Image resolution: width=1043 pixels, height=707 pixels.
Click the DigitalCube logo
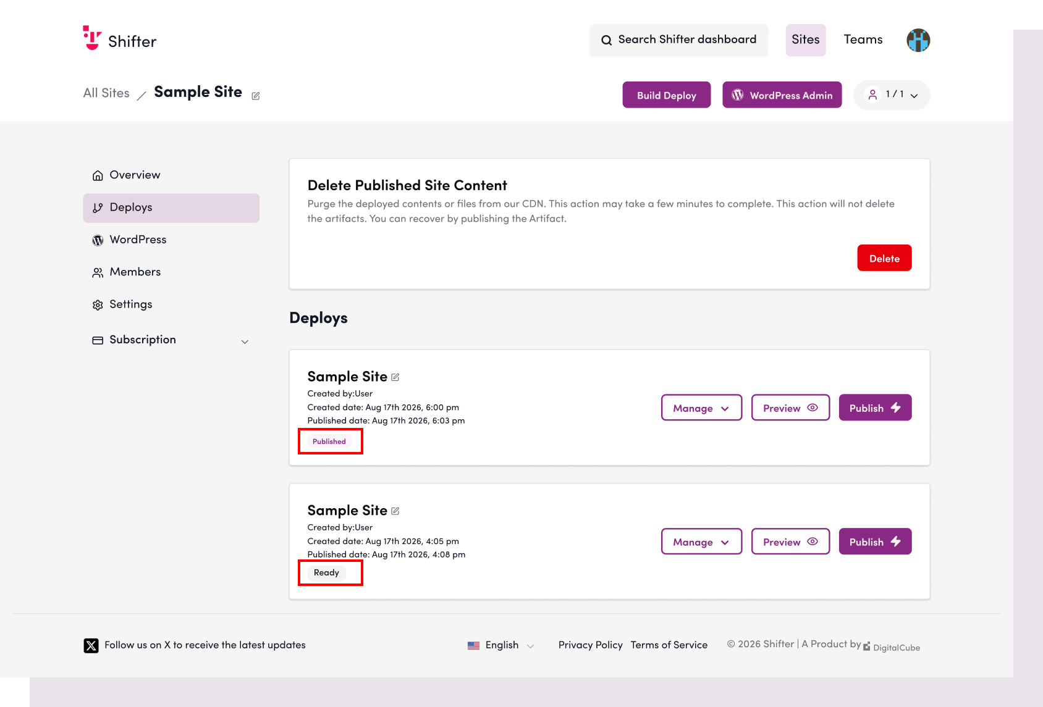(x=892, y=647)
